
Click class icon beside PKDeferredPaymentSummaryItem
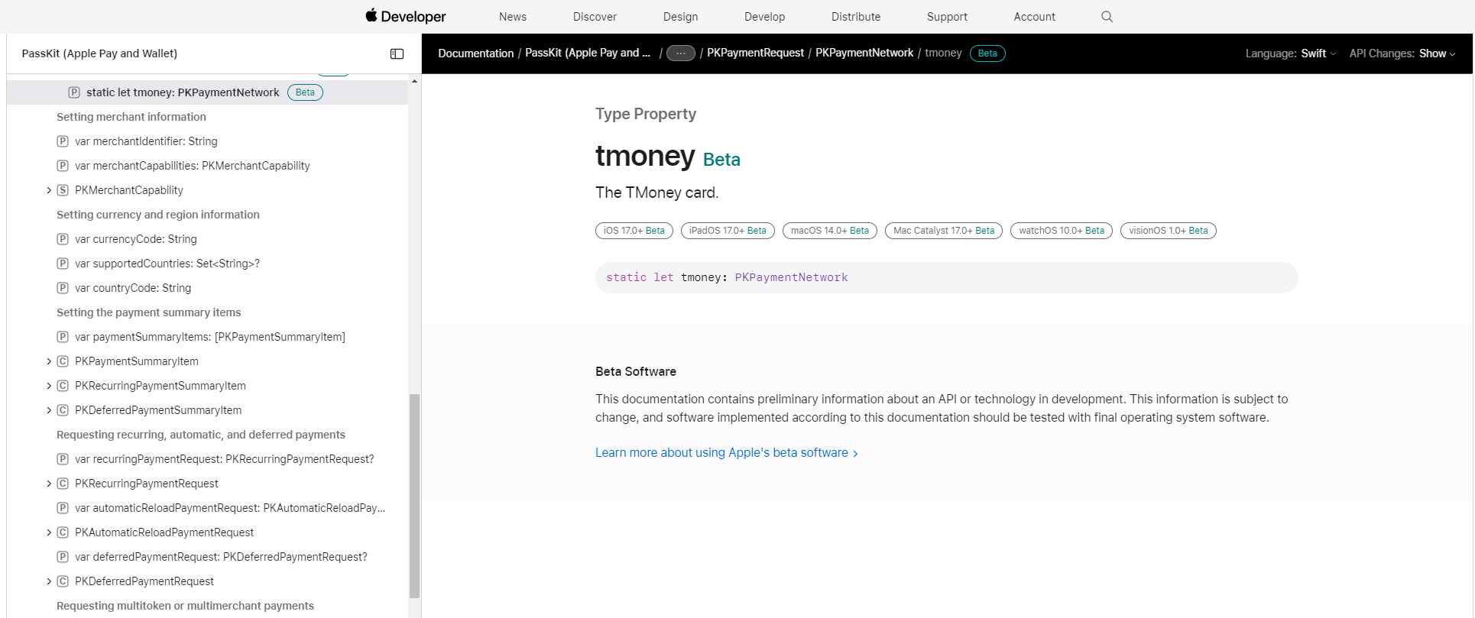[63, 410]
